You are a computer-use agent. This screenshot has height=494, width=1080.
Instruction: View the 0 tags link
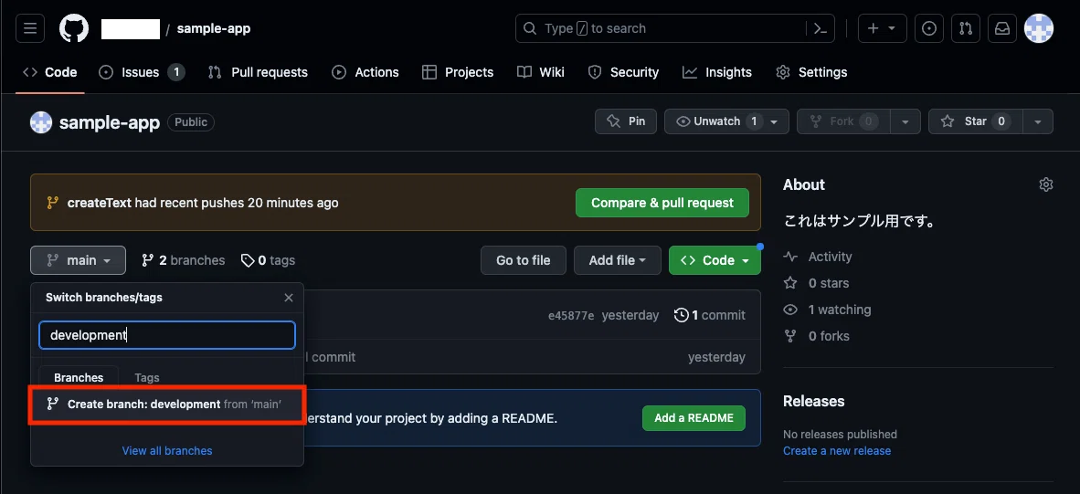click(268, 260)
